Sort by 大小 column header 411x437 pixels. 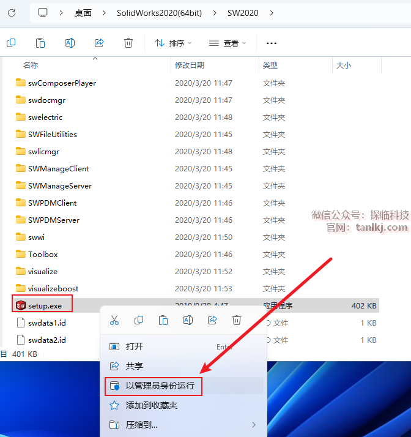(x=344, y=65)
